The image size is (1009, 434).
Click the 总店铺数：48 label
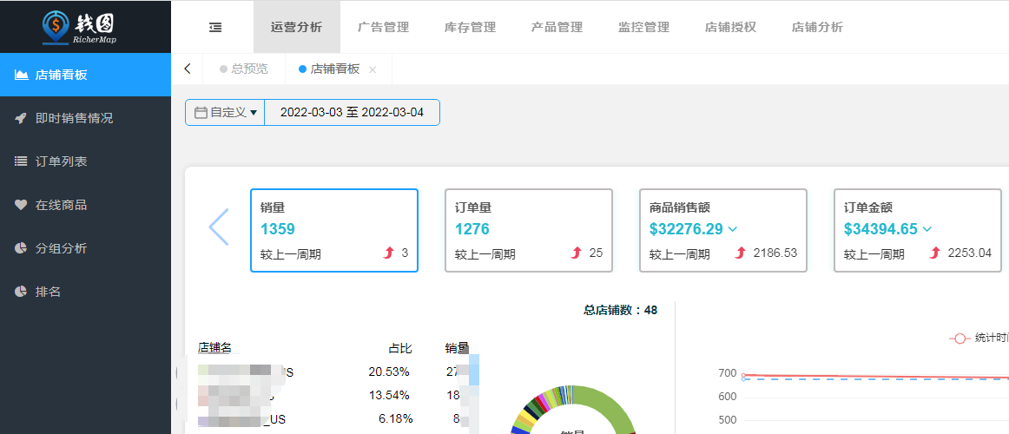pyautogui.click(x=620, y=310)
